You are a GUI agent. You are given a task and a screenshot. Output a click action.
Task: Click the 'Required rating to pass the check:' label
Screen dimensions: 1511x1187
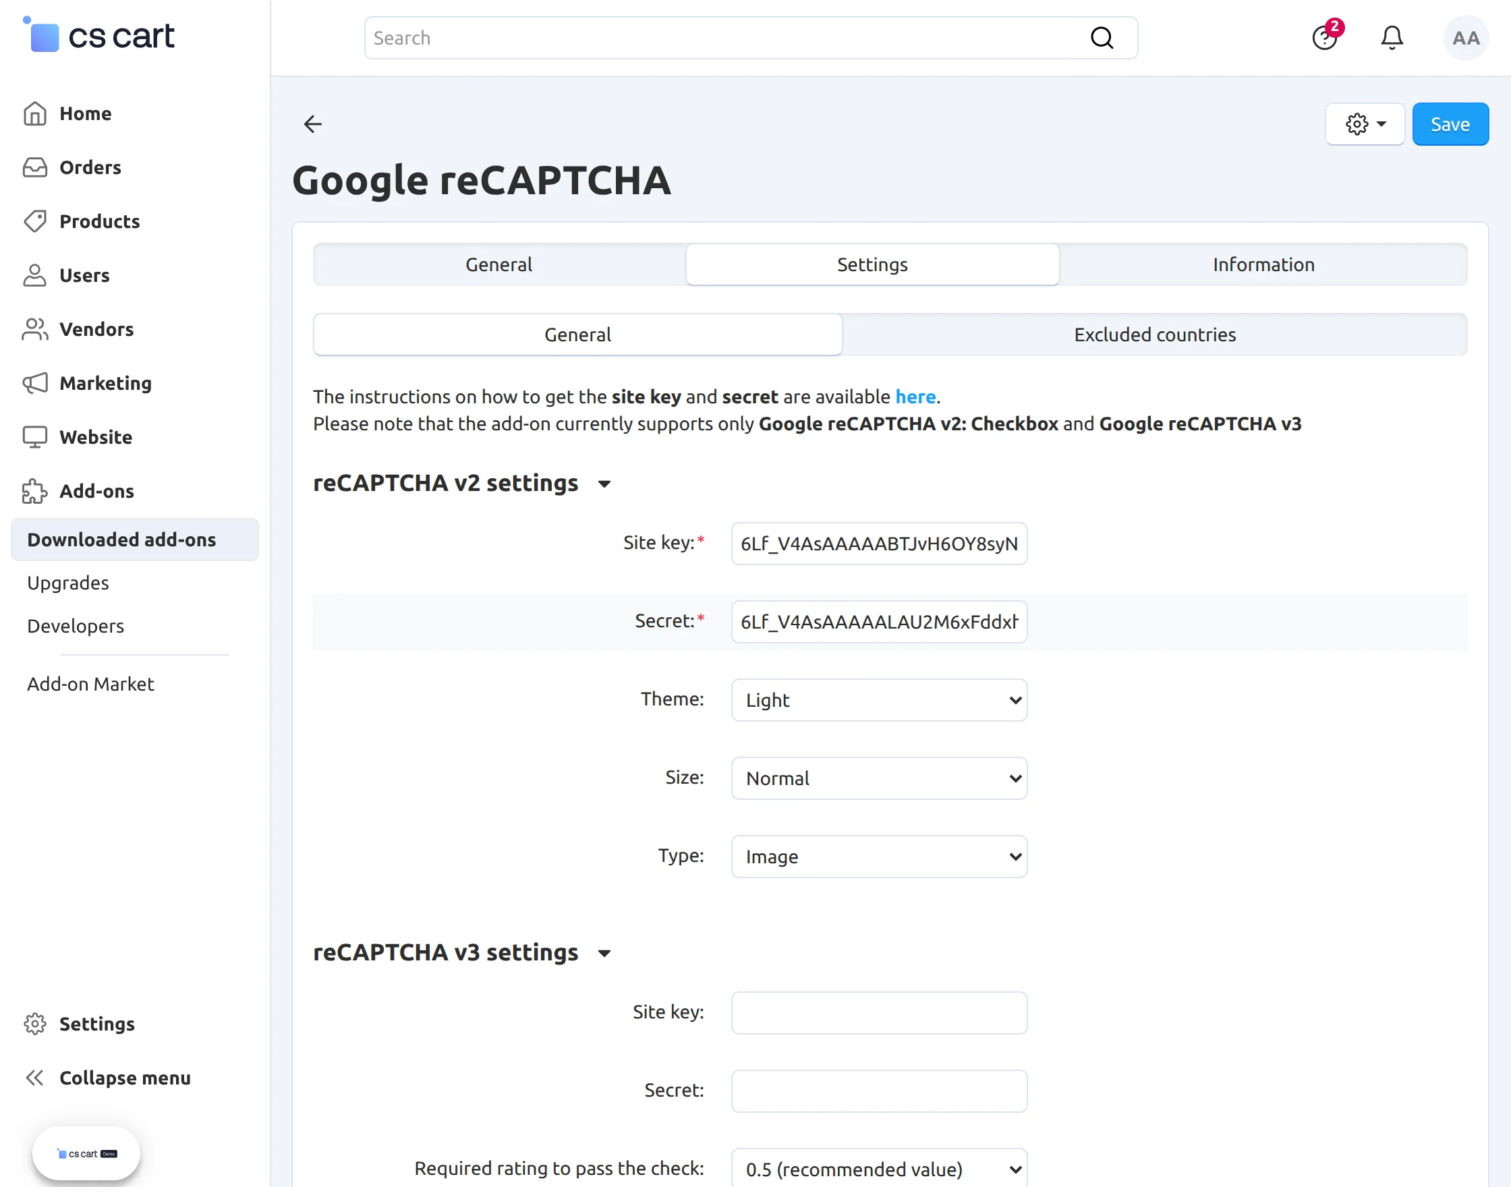coord(559,1168)
